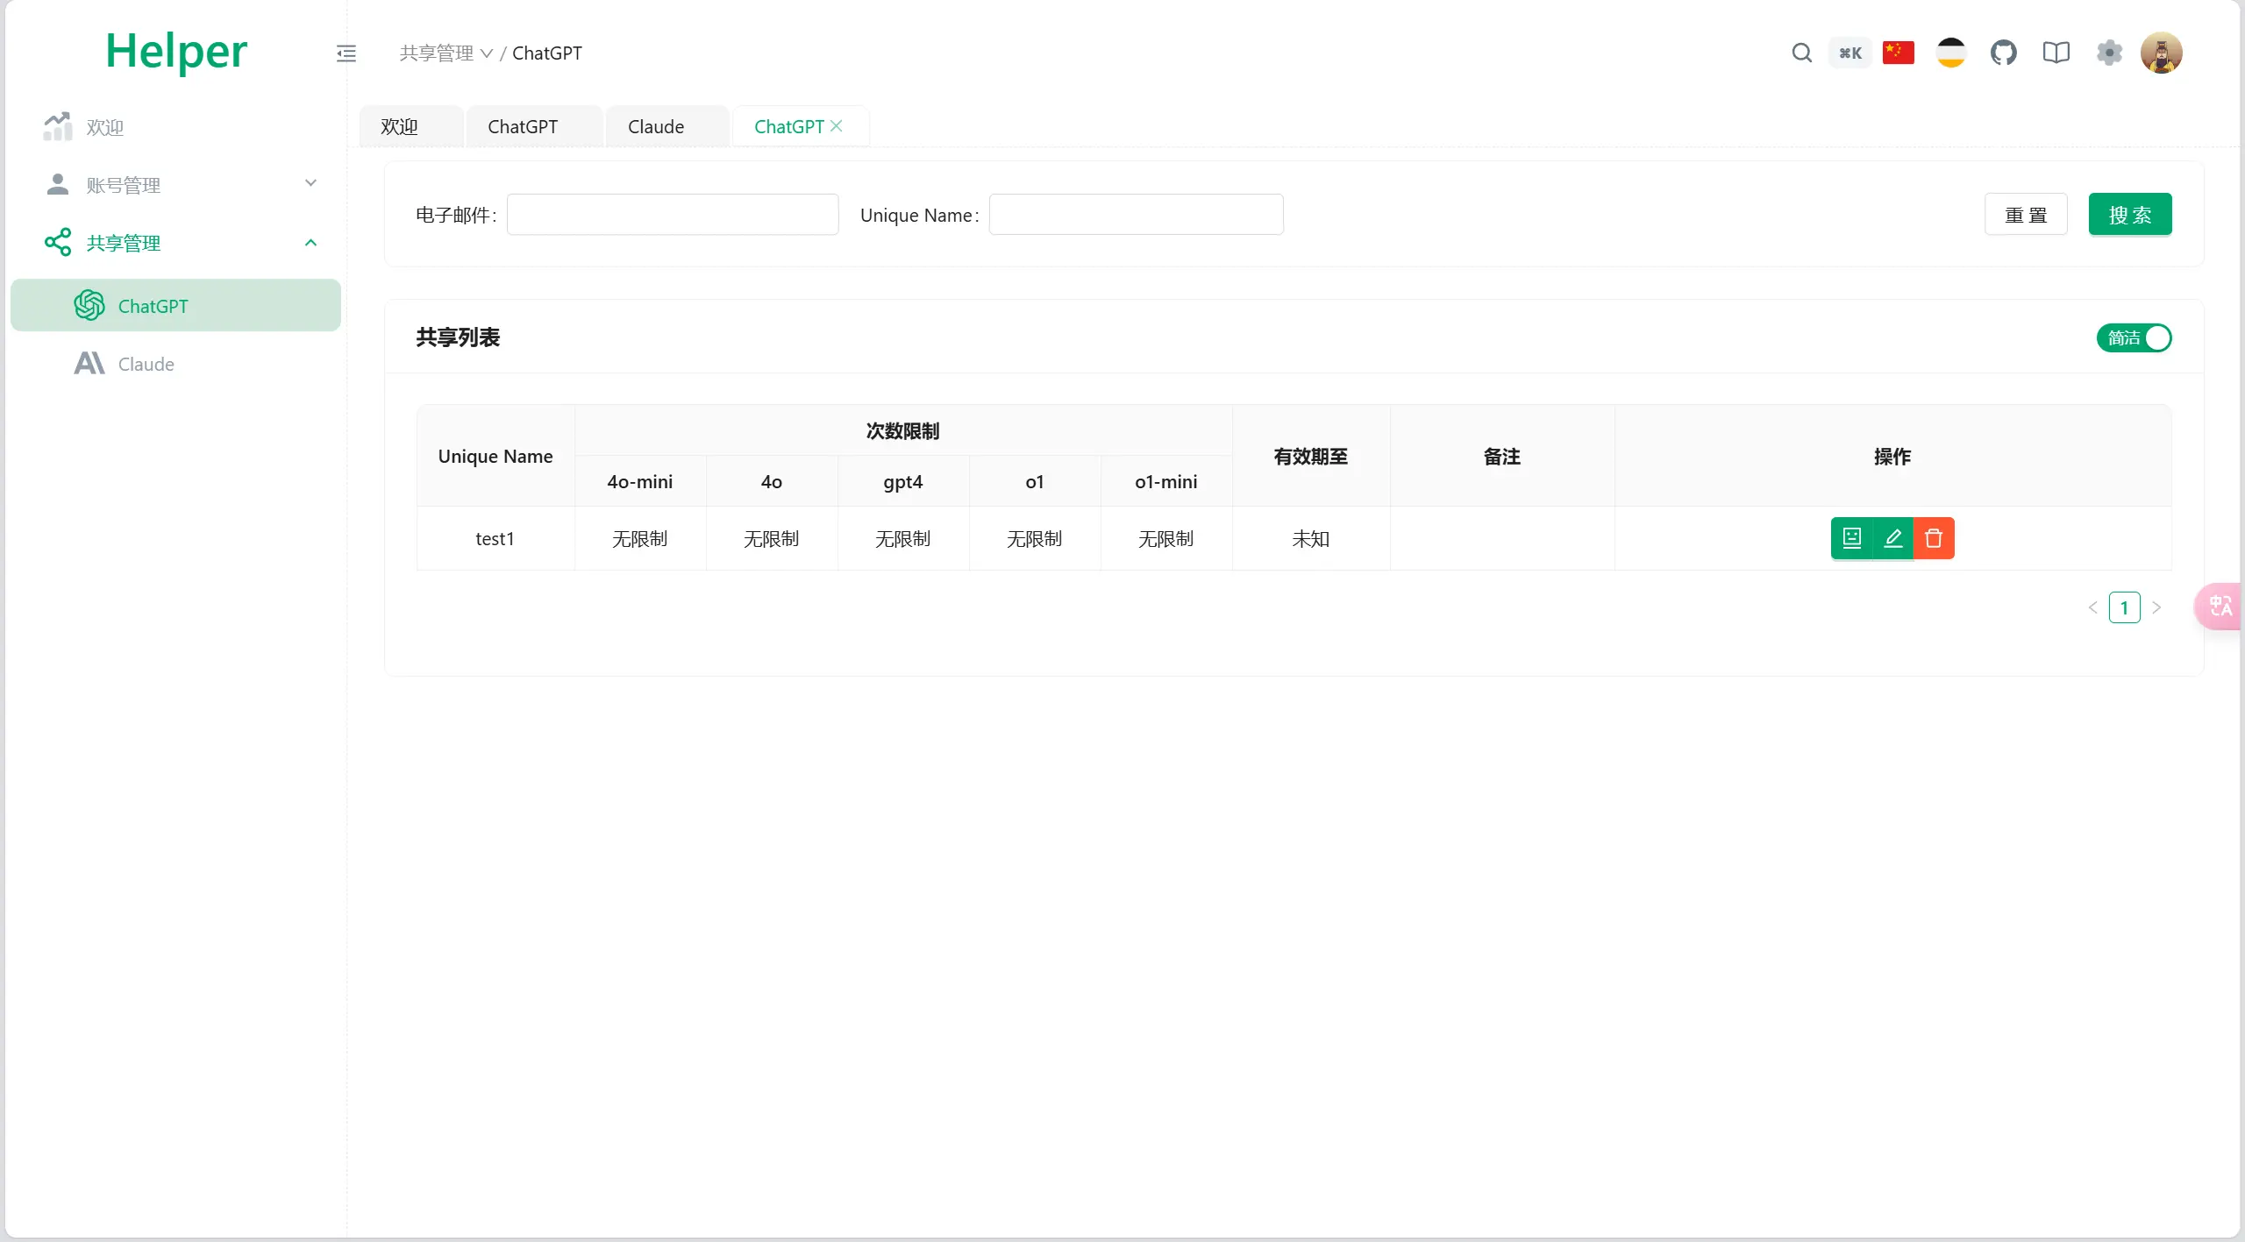Select the Claude tab in sidebar
The width and height of the screenshot is (2245, 1242).
pos(146,363)
